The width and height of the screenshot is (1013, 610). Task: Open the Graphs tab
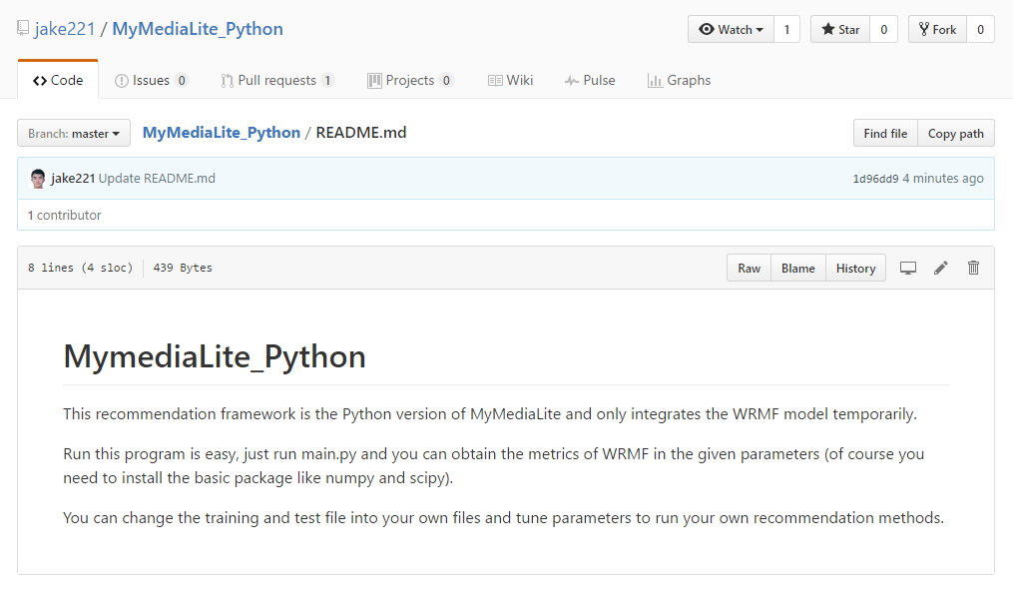tap(679, 80)
